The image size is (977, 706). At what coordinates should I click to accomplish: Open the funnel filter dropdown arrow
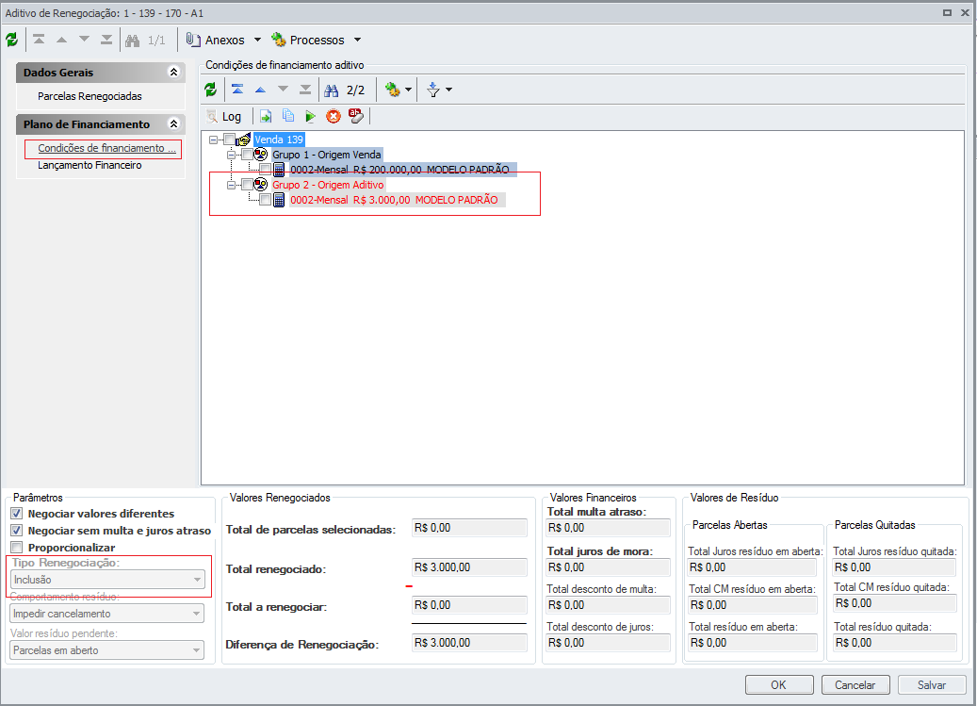tap(449, 90)
